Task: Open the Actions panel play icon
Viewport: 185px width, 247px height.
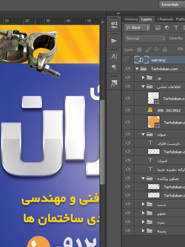Action: pos(114,41)
